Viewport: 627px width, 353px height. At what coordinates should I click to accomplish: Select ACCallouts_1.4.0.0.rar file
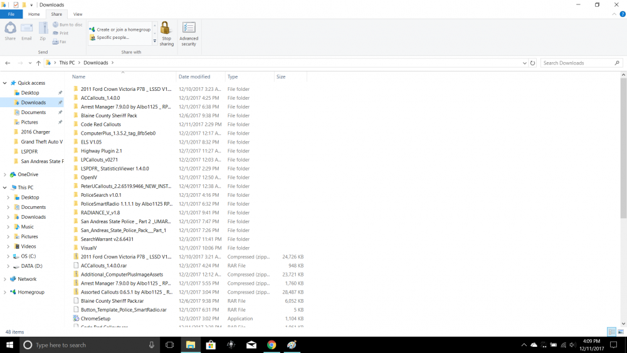[x=103, y=265]
